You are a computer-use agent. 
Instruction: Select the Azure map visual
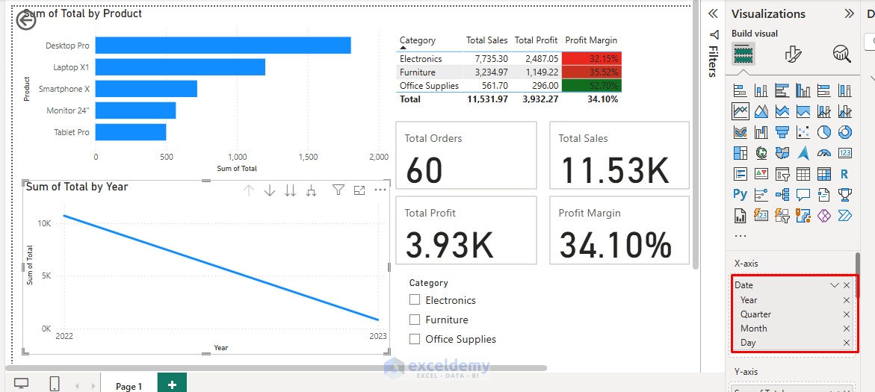click(803, 153)
